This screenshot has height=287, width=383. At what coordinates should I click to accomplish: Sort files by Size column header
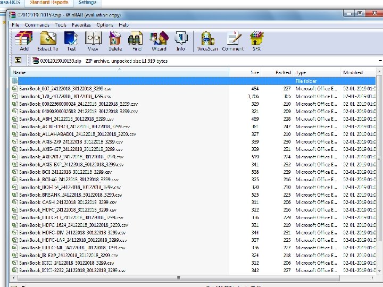point(245,72)
